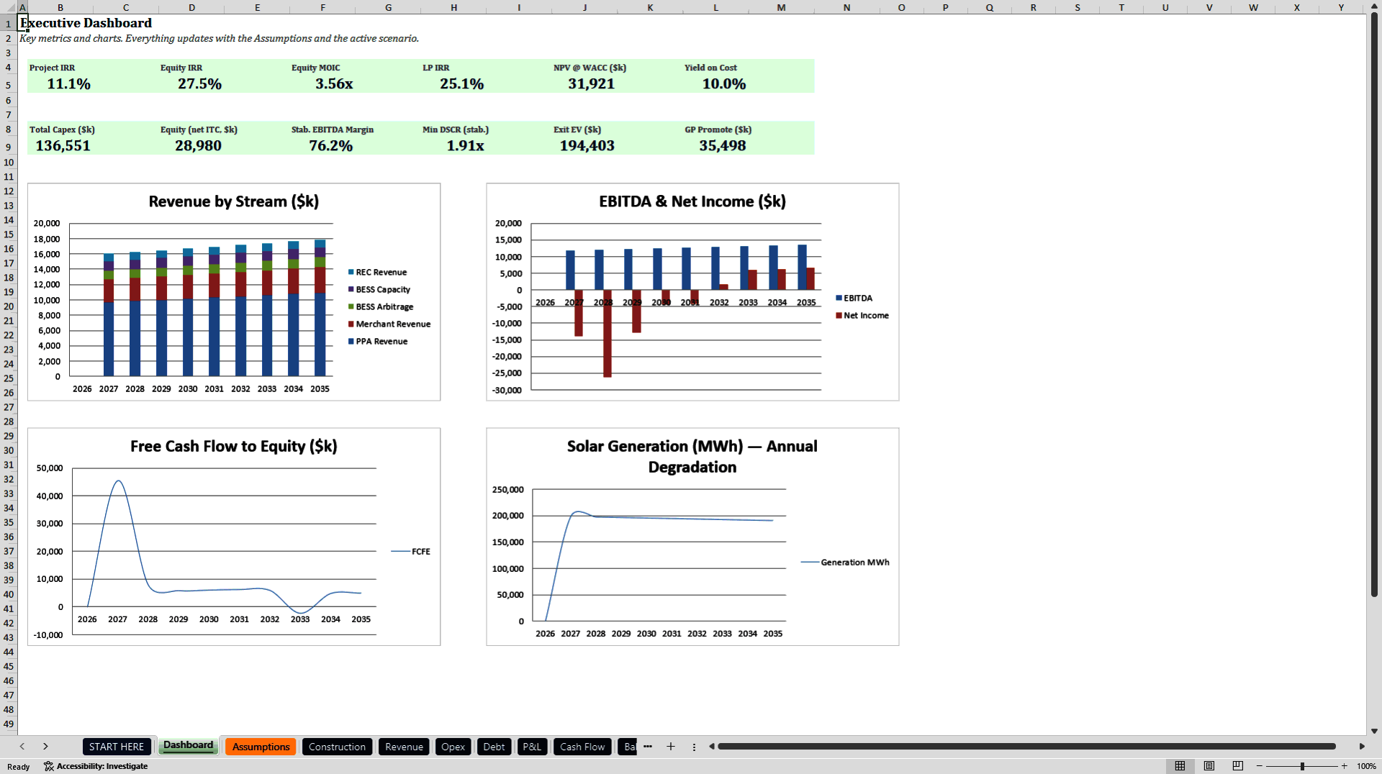This screenshot has height=774, width=1382.
Task: Select Equity MOIC value 3.56x
Action: pyautogui.click(x=334, y=84)
